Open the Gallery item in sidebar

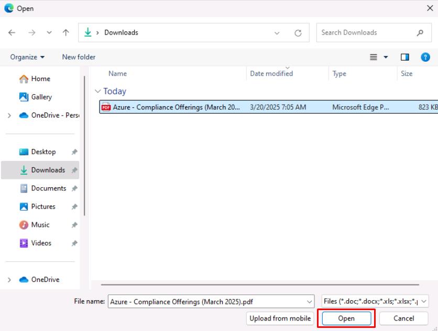pyautogui.click(x=41, y=97)
